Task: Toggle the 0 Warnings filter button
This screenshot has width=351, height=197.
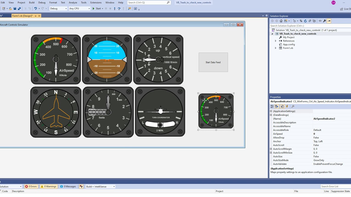Action: click(x=49, y=186)
